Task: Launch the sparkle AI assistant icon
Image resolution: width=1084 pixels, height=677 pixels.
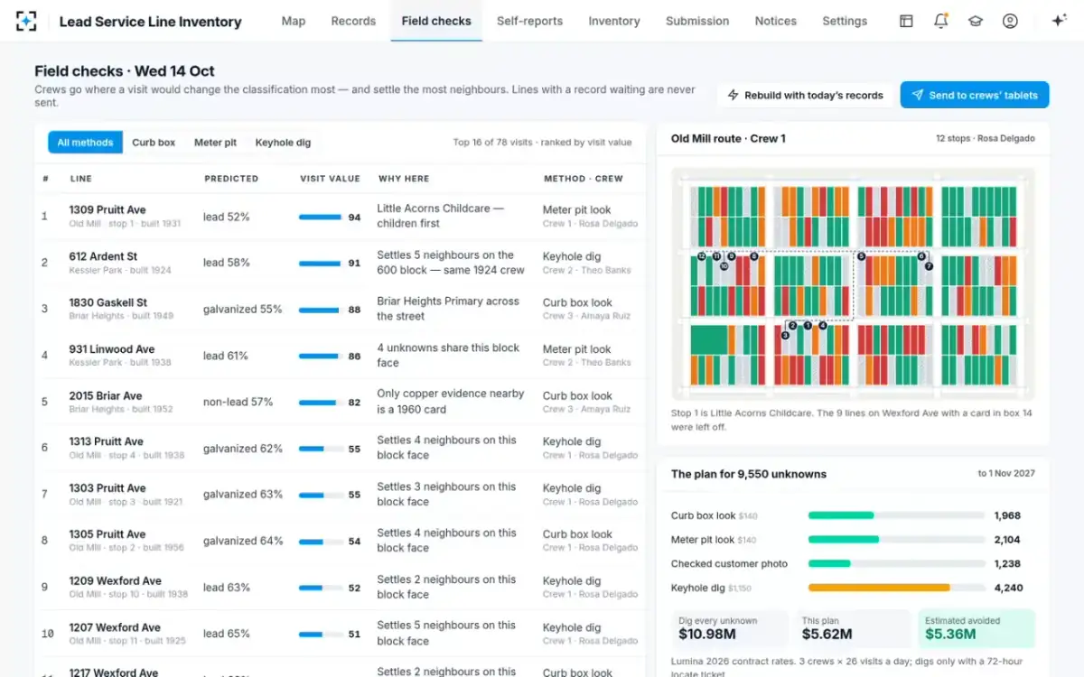Action: [x=1060, y=21]
